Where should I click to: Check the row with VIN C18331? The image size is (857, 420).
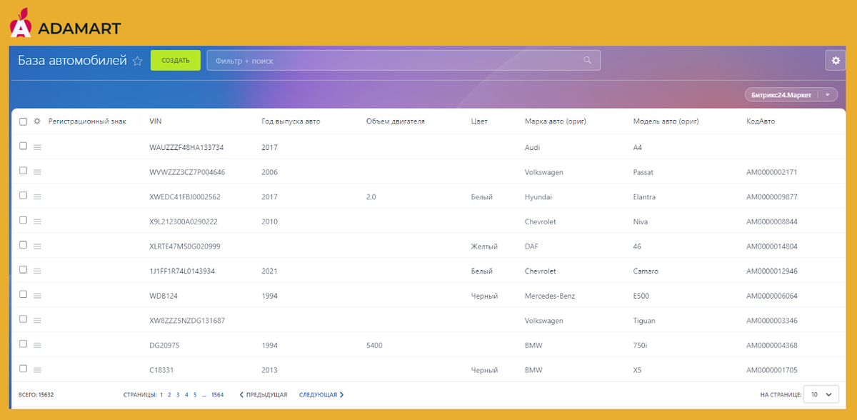coord(23,369)
